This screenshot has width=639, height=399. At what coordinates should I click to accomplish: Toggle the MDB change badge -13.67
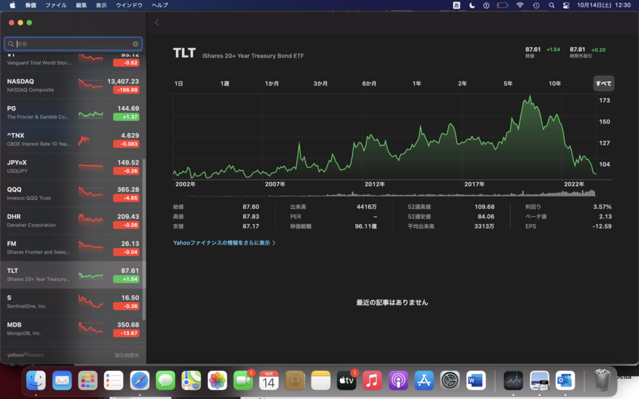pyautogui.click(x=126, y=334)
